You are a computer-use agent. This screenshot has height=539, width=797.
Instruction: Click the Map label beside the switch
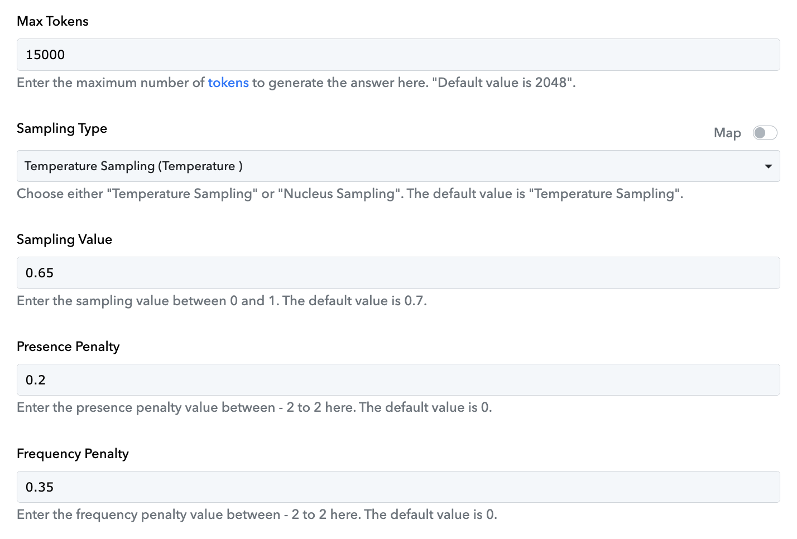tap(727, 133)
